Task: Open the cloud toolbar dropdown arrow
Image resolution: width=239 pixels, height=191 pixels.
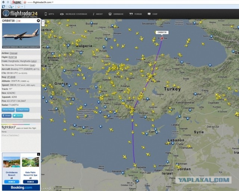Action: click(x=13, y=7)
